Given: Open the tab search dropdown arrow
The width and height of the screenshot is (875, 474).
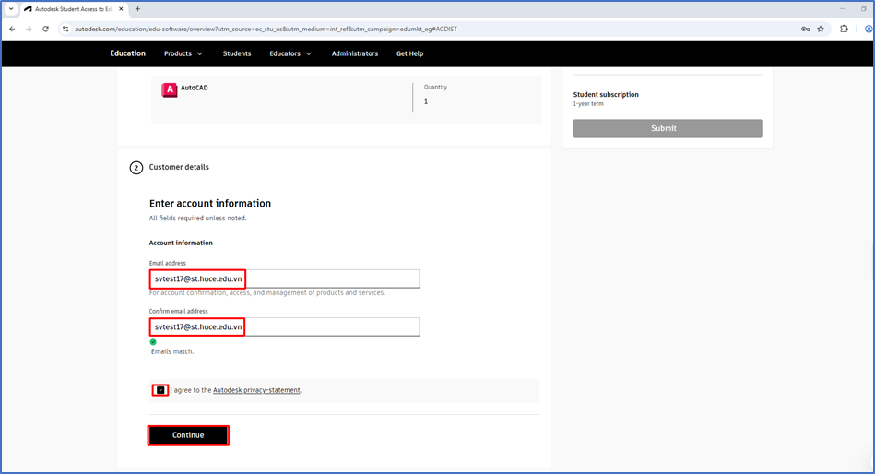Looking at the screenshot, I should tap(10, 9).
